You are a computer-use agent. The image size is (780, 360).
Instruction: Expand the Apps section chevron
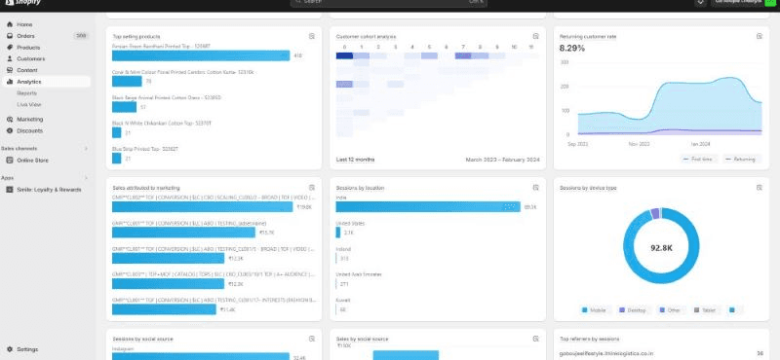[x=86, y=178]
